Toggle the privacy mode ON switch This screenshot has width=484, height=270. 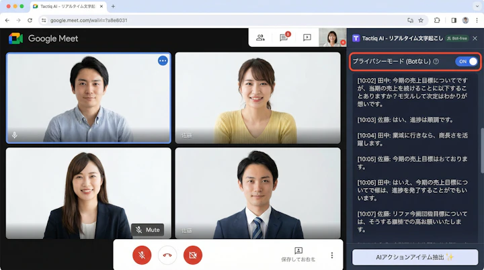coord(467,61)
